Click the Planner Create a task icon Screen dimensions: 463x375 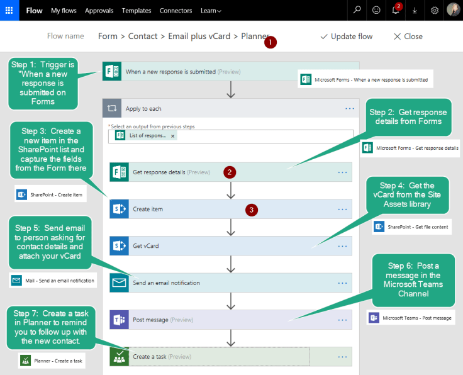119,356
